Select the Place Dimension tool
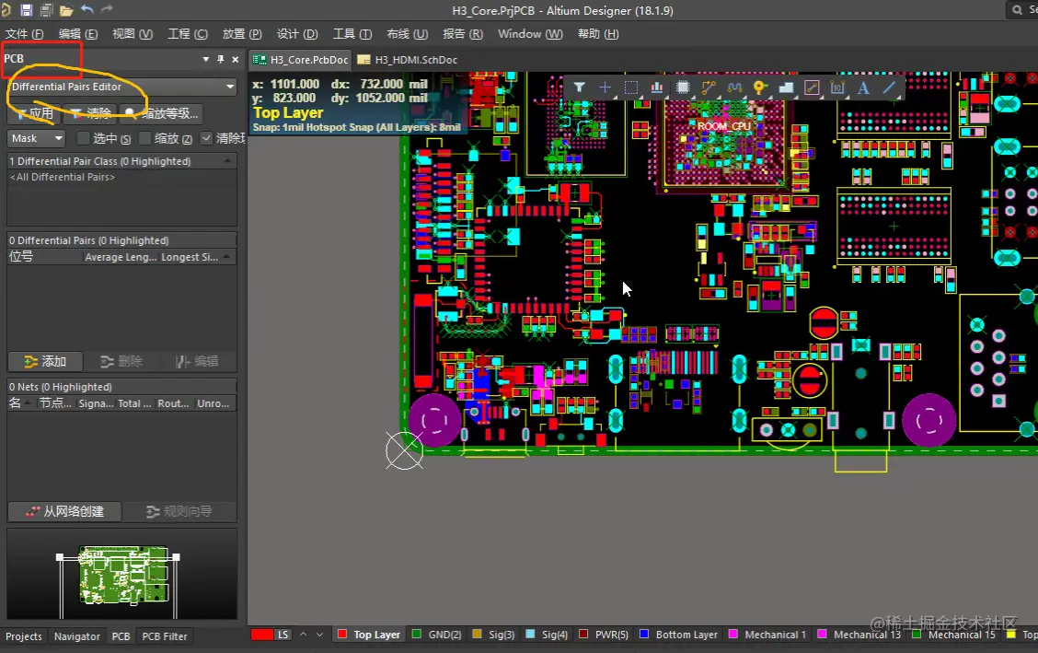This screenshot has width=1038, height=653. tap(837, 87)
